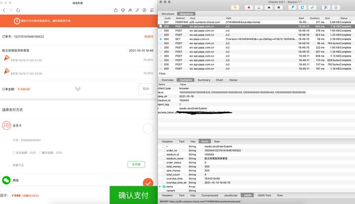The image size is (355, 204).
Task: Switch to the Sequence view tab
Action: coord(186,14)
